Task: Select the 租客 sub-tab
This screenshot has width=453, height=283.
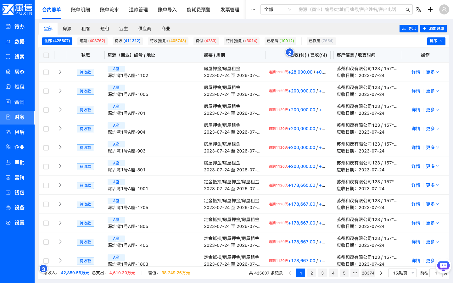Action: [86, 29]
